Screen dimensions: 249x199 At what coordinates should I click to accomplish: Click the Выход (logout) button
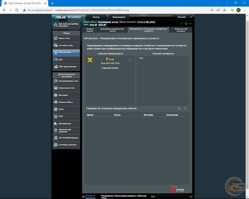[x=96, y=17]
